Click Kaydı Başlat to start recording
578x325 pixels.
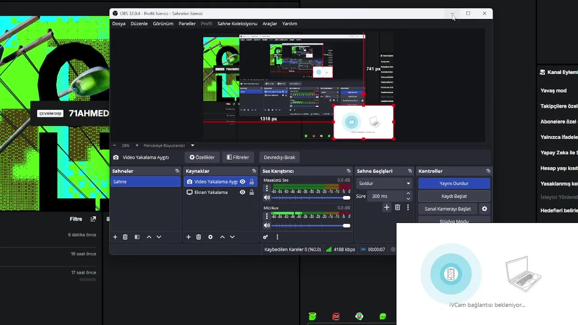click(x=454, y=196)
